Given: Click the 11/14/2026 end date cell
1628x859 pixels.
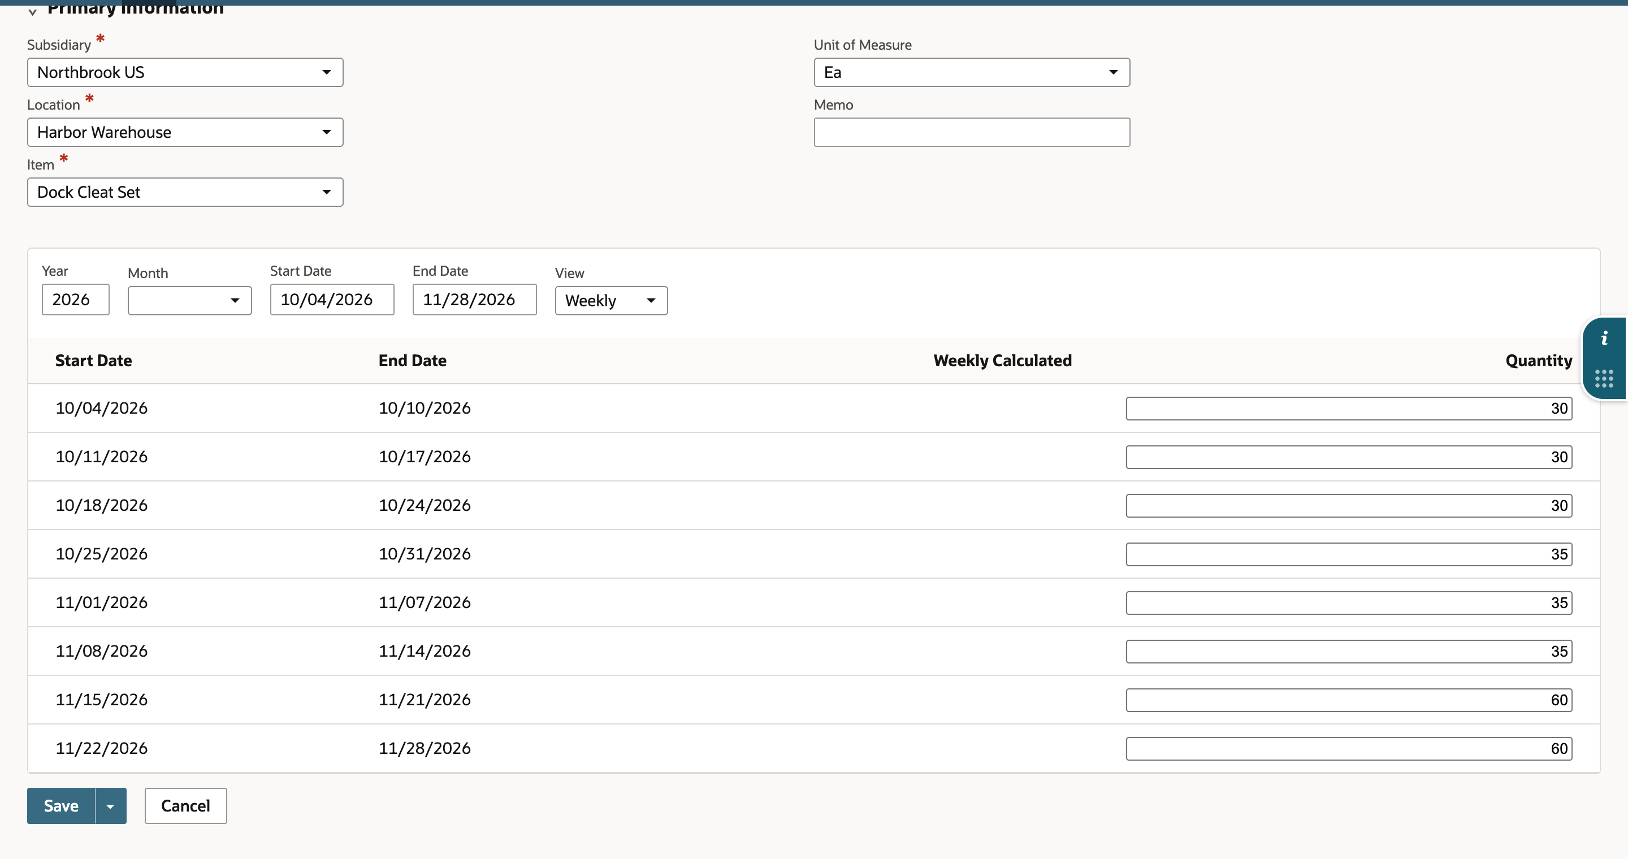Looking at the screenshot, I should point(425,651).
